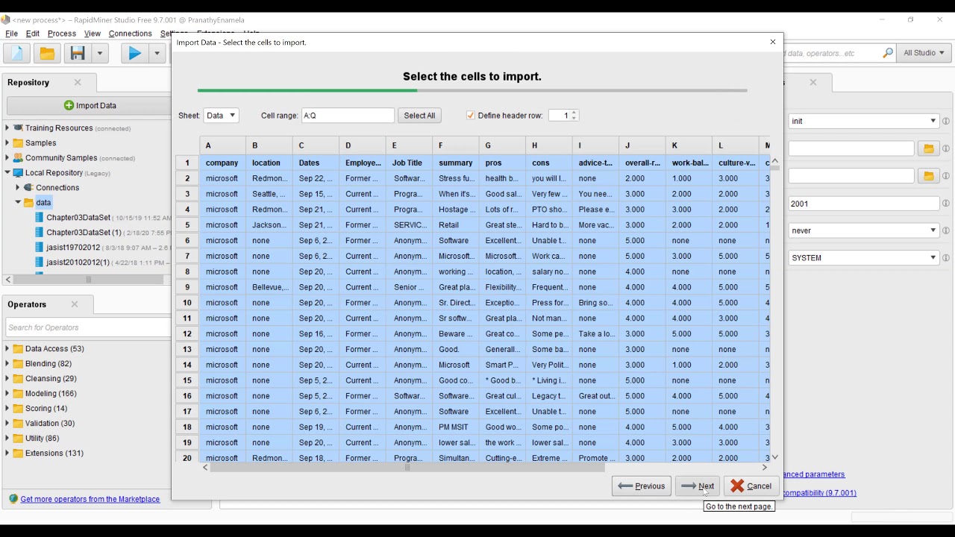Close the Import Data dialog with X
955x537 pixels.
[x=772, y=42]
